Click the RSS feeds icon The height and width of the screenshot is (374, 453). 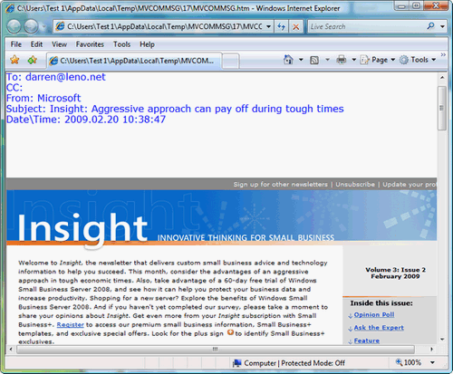click(314, 60)
